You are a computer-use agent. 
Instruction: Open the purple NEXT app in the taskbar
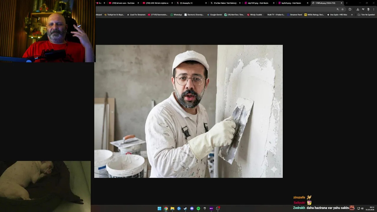[x=211, y=208]
